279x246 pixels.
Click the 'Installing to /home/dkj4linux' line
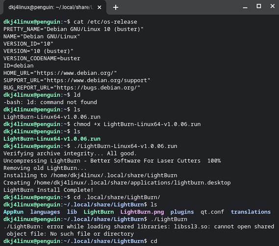tap(90, 176)
